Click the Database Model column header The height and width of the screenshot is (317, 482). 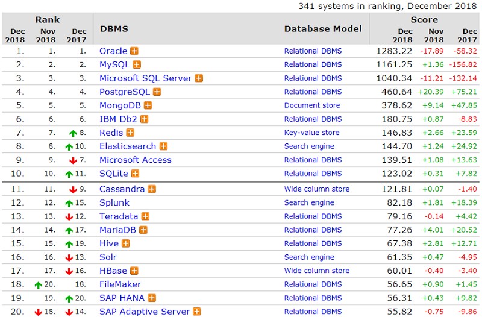[323, 28]
